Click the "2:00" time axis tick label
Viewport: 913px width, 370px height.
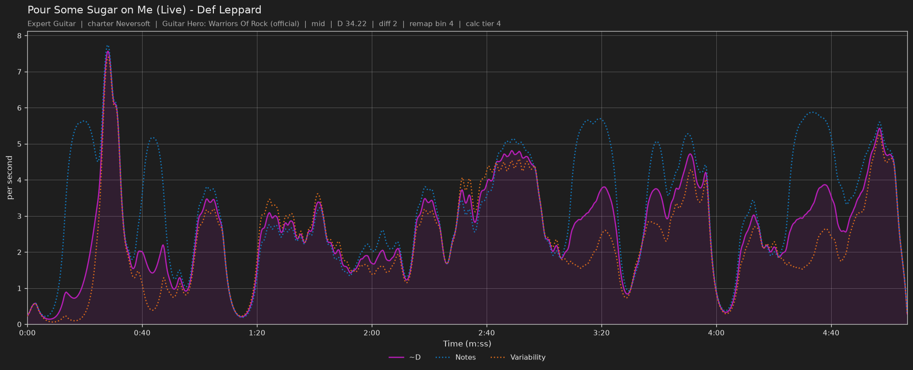(x=372, y=333)
